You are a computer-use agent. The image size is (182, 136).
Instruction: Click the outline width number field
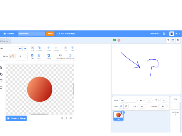(22, 56)
